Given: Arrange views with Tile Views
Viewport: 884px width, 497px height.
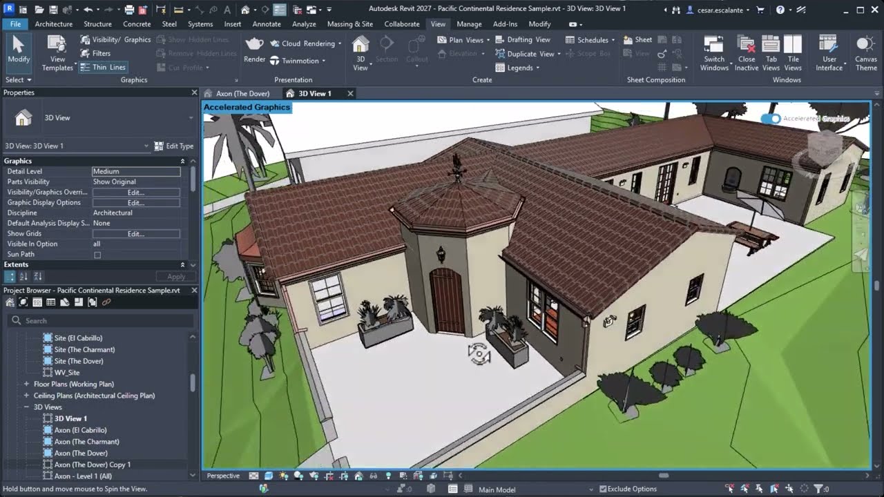Looking at the screenshot, I should coord(793,52).
